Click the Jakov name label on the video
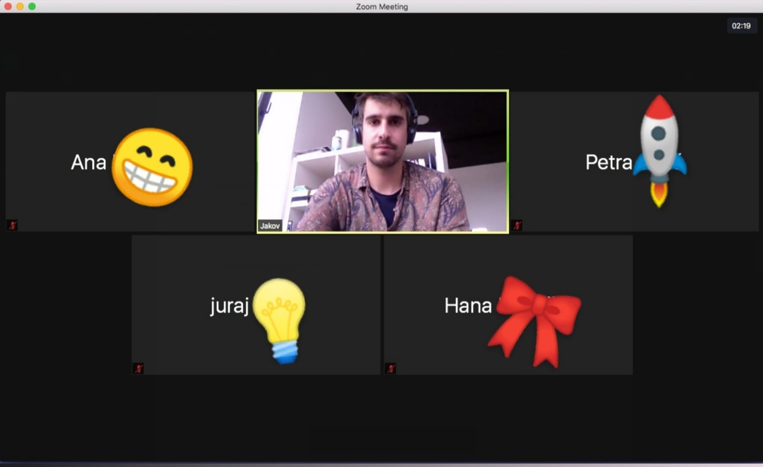763x467 pixels. click(270, 225)
